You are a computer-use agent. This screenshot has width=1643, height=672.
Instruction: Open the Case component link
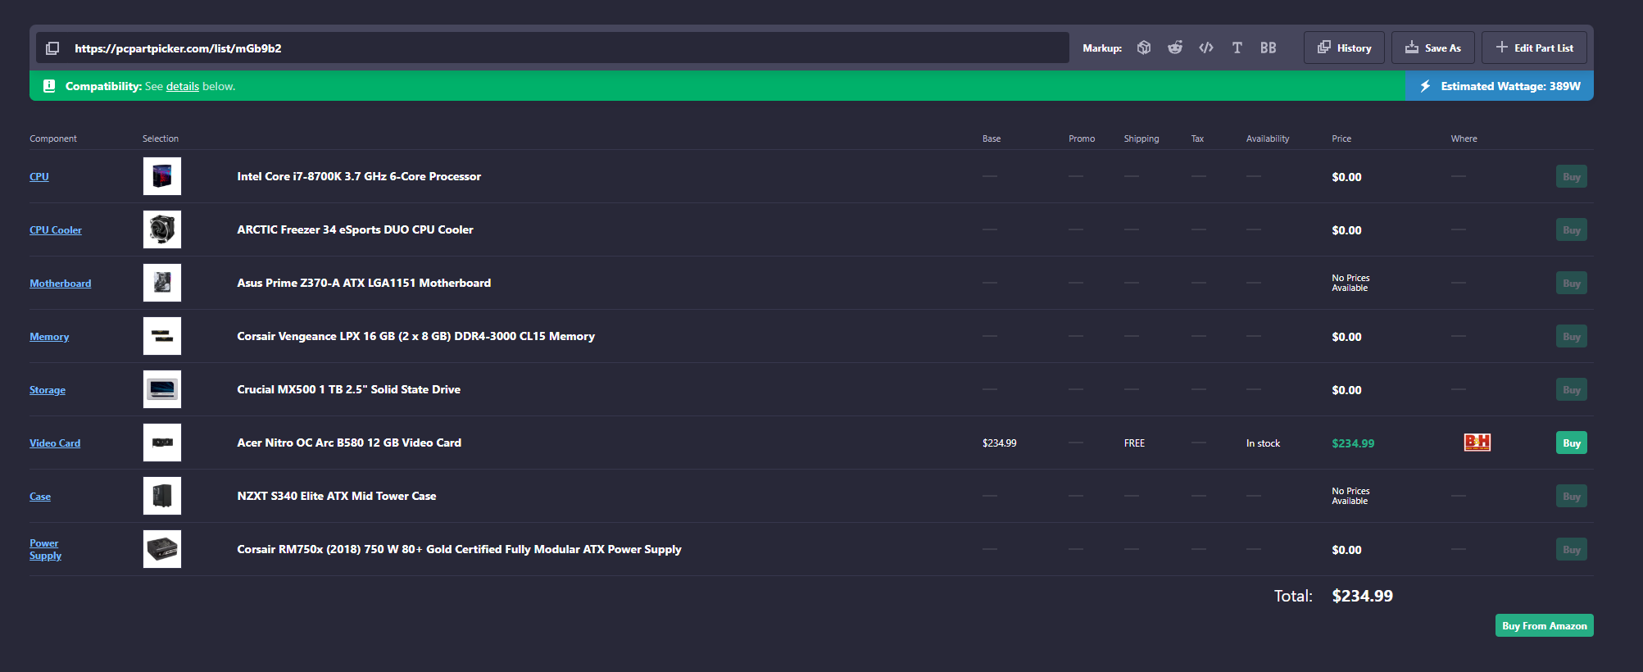(x=40, y=496)
